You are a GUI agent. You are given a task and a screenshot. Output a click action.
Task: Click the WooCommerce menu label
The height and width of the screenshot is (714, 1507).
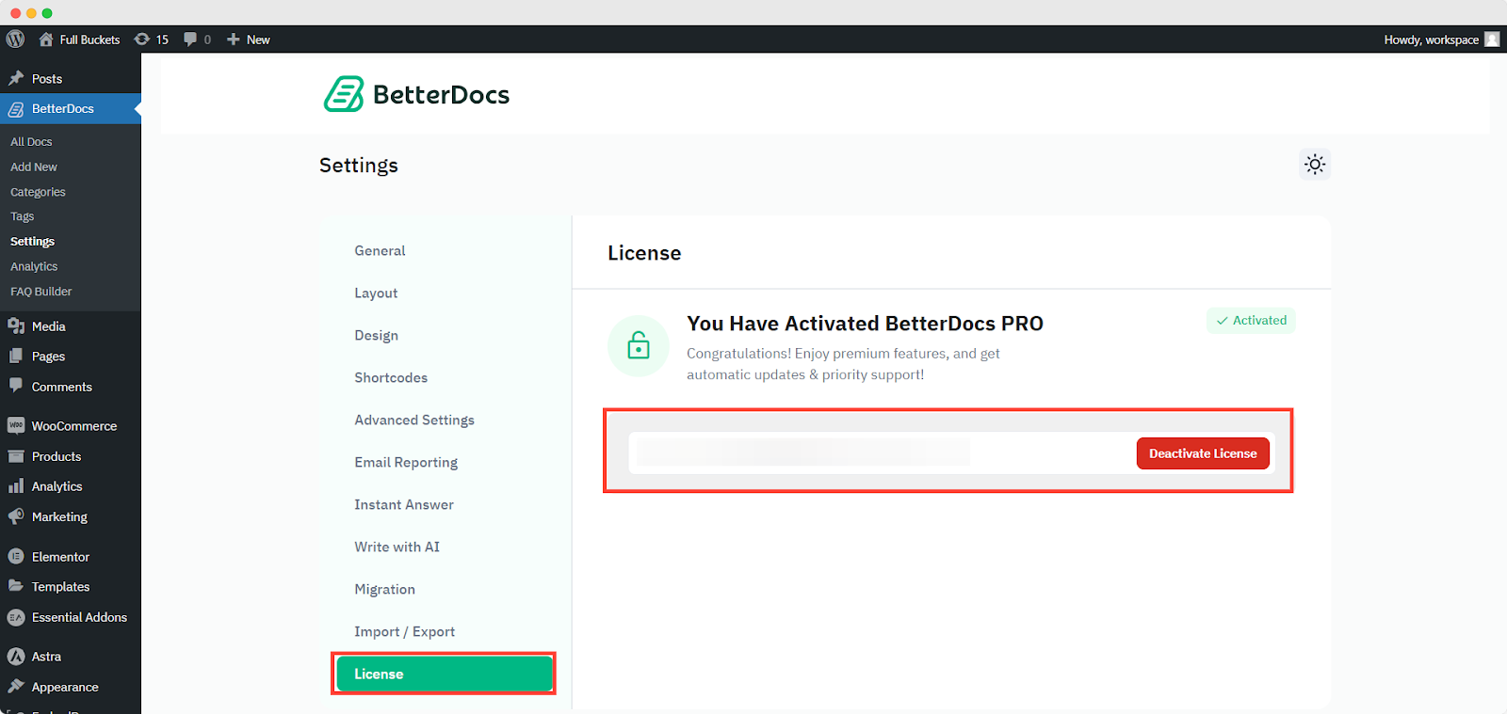pyautogui.click(x=74, y=426)
